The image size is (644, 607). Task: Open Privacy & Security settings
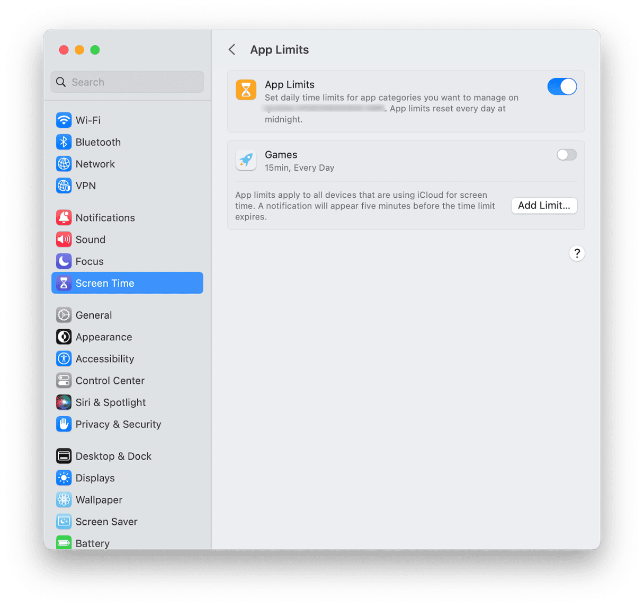click(127, 424)
